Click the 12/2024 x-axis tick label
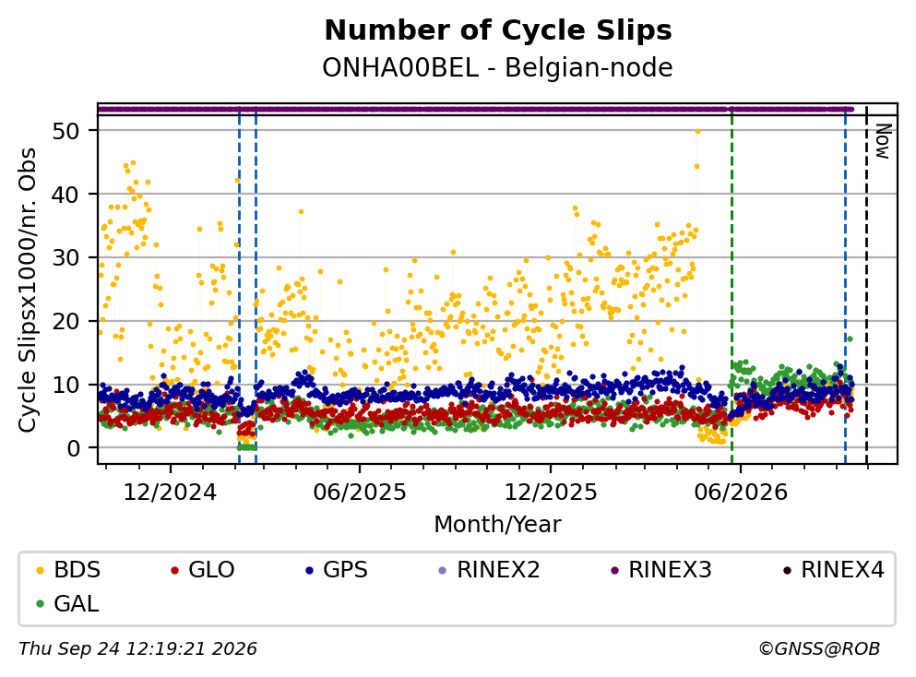The width and height of the screenshot is (916, 677). click(x=170, y=493)
